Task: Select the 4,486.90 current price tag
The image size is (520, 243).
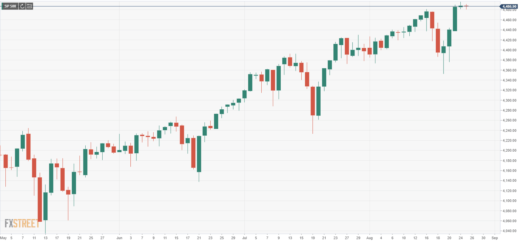Action: (x=509, y=6)
